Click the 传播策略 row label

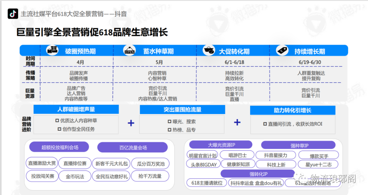tap(30, 75)
